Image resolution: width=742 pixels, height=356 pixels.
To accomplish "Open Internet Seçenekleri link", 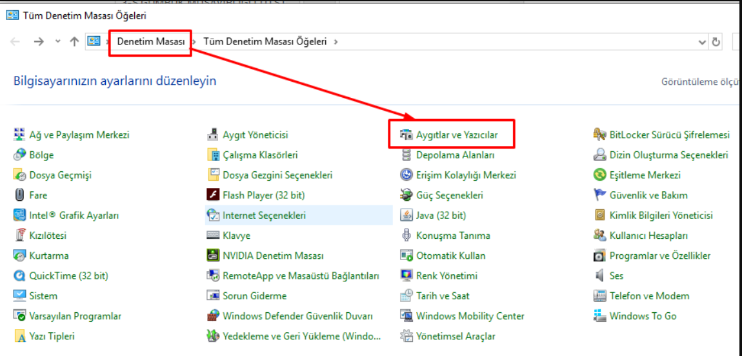I will pyautogui.click(x=264, y=215).
